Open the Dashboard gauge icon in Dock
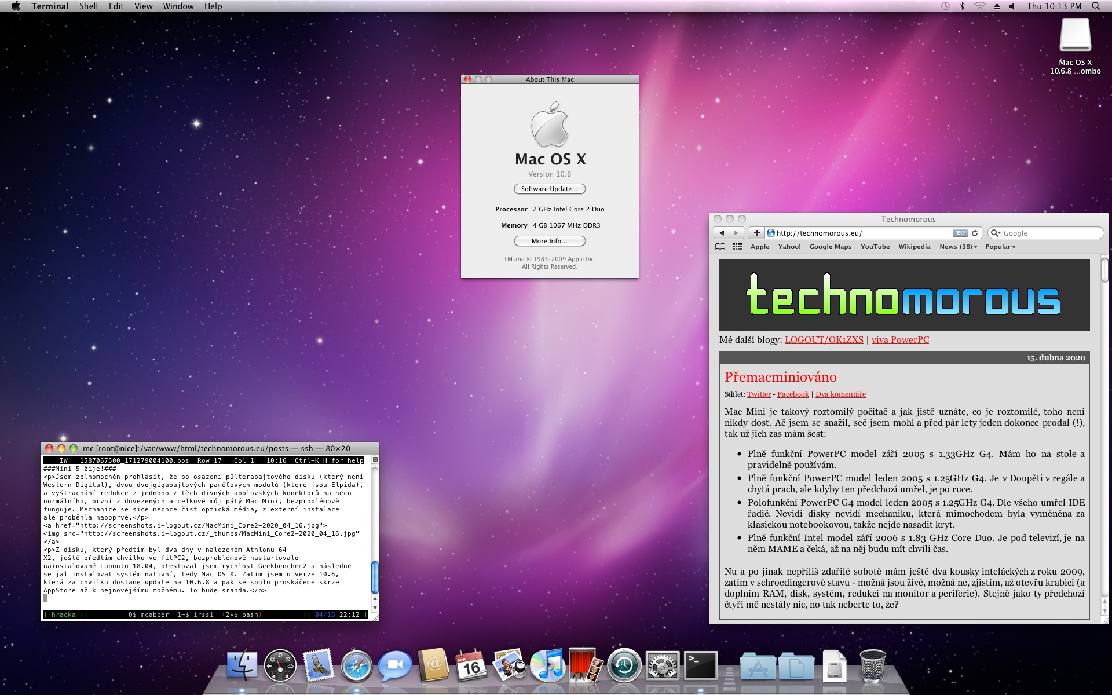 (280, 666)
